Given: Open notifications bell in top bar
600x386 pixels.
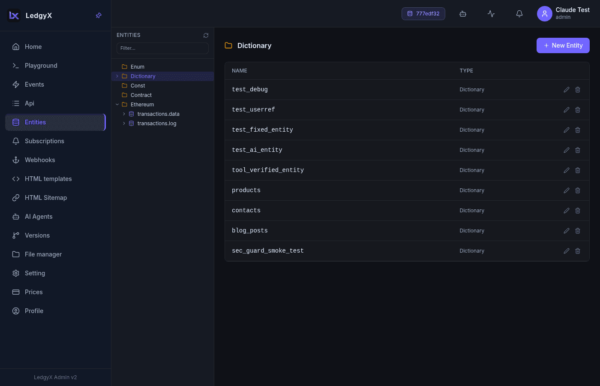Looking at the screenshot, I should (x=519, y=14).
